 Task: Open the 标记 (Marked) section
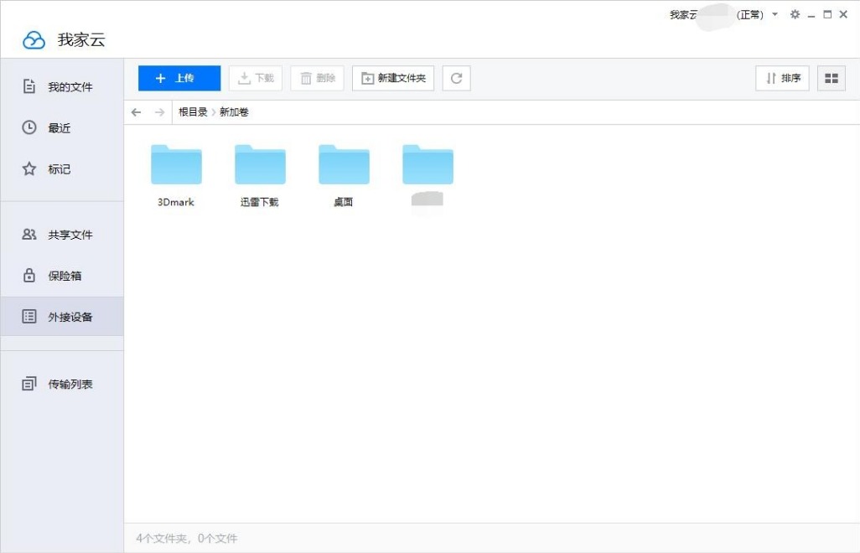[x=63, y=169]
